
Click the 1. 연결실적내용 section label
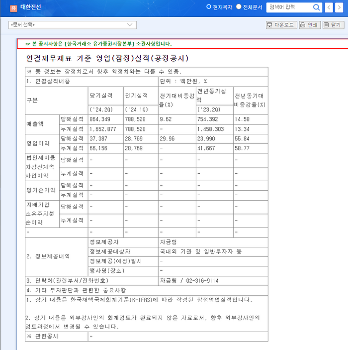click(x=48, y=81)
